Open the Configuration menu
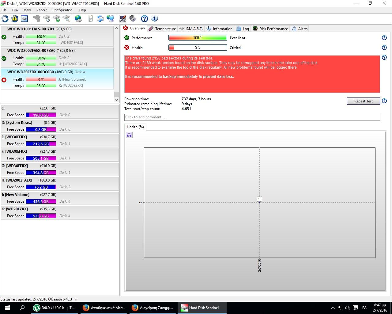 pos(62,10)
